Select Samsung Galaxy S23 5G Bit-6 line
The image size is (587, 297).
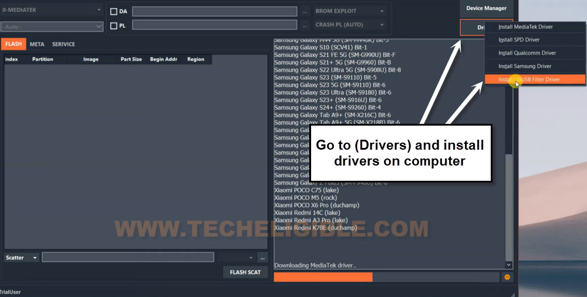[x=330, y=85]
